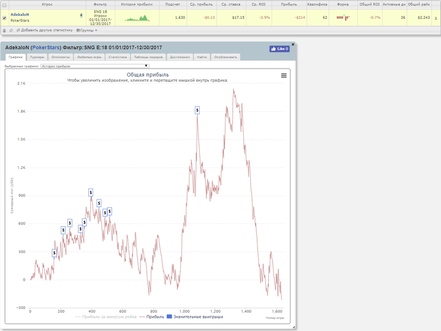Click the 'Общая прибыль' chart title
This screenshot has height=331, width=441.
coord(147,75)
